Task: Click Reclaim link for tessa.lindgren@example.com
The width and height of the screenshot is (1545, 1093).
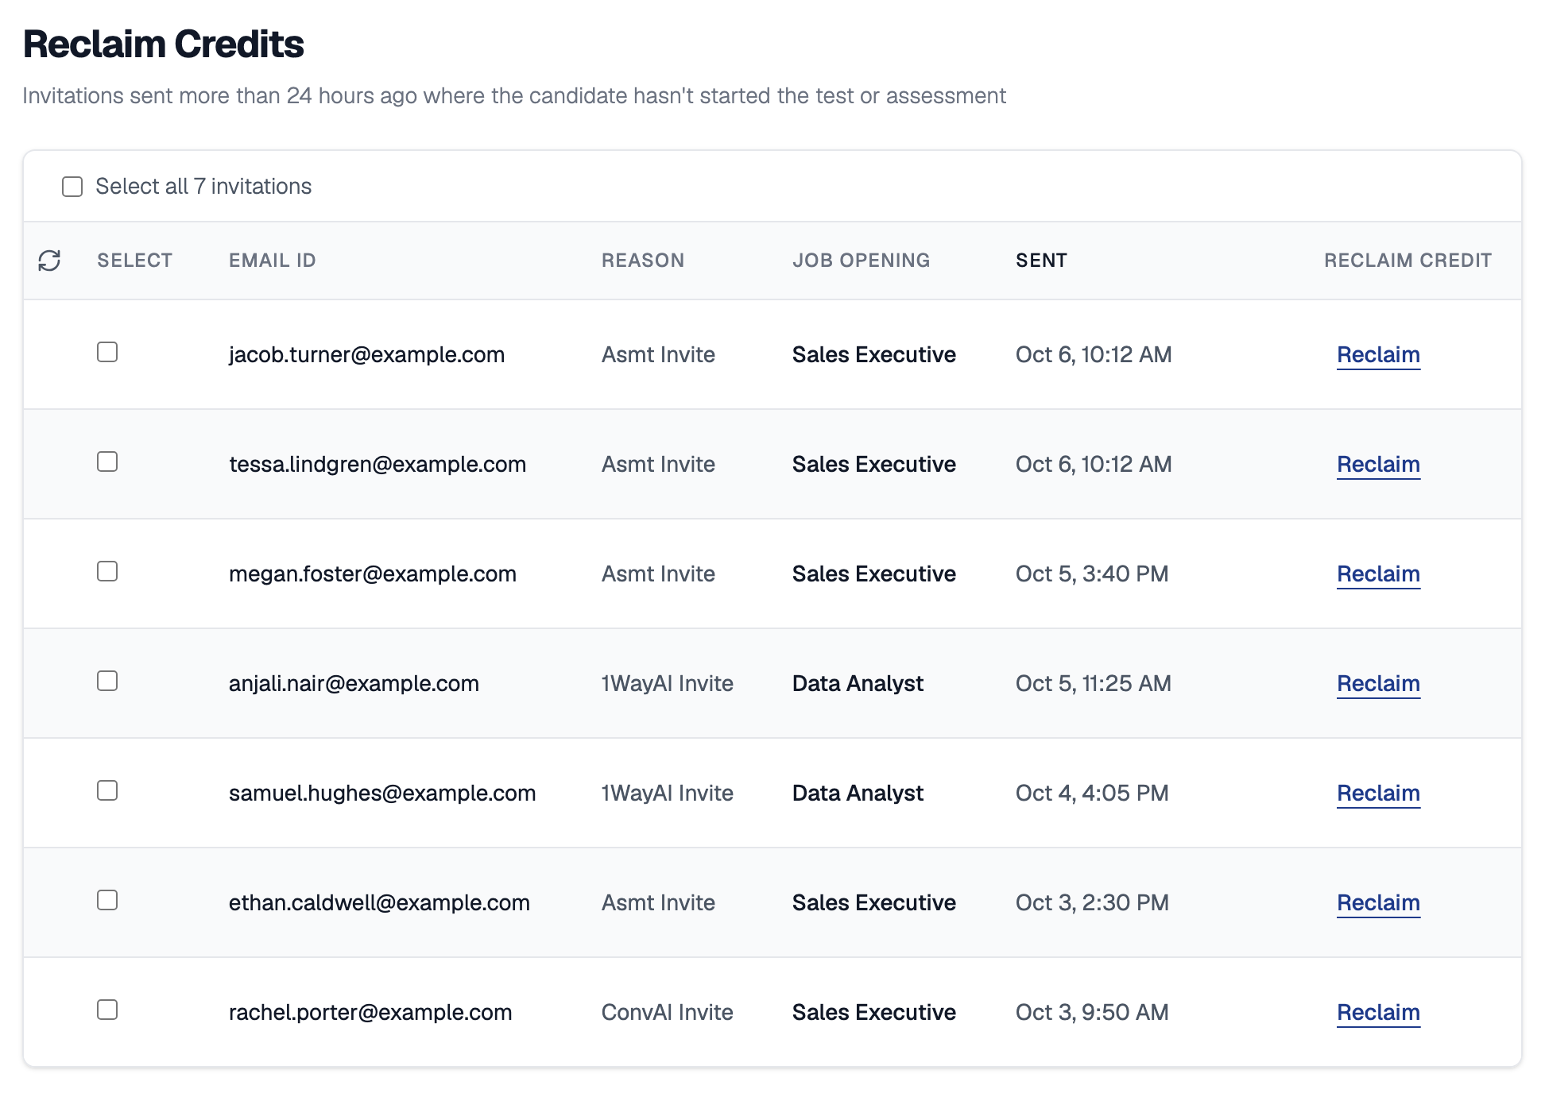Action: tap(1378, 464)
